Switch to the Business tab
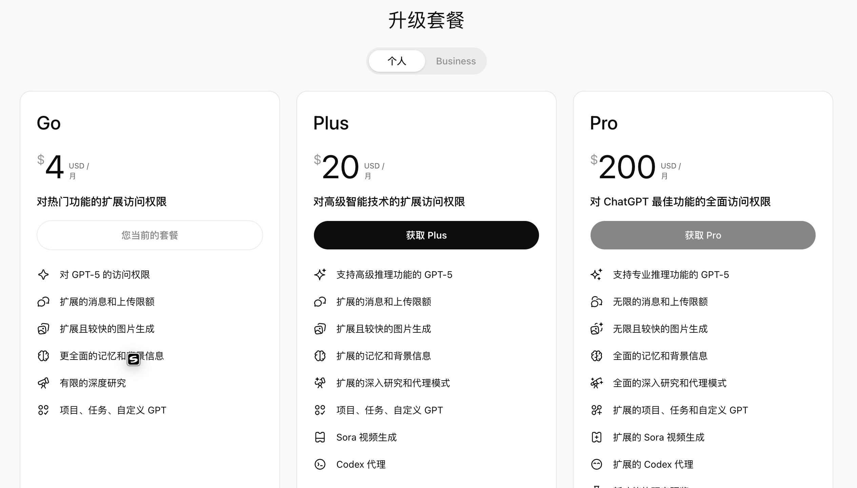 tap(456, 61)
